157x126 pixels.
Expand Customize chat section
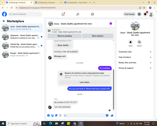(135, 52)
